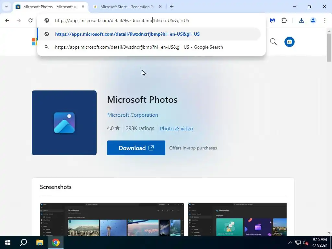The height and width of the screenshot is (249, 332).
Task: Click the Chrome taskbar icon
Action: 56,243
